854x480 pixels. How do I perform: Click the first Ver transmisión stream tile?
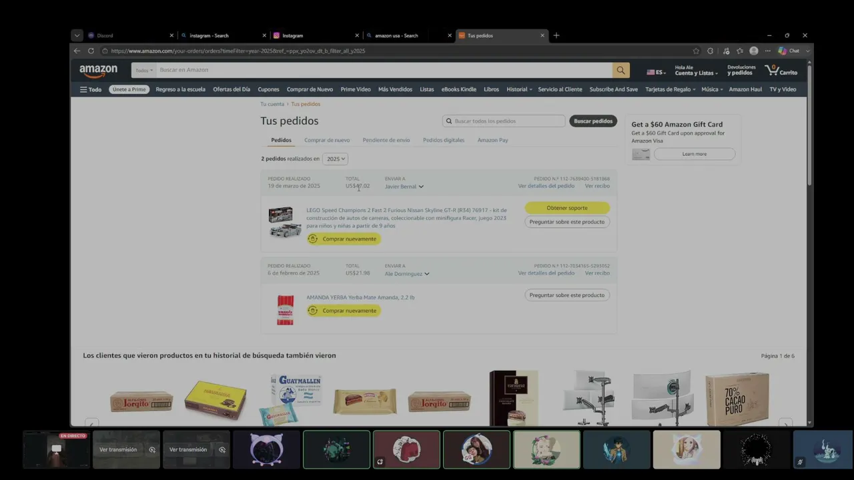coord(126,449)
